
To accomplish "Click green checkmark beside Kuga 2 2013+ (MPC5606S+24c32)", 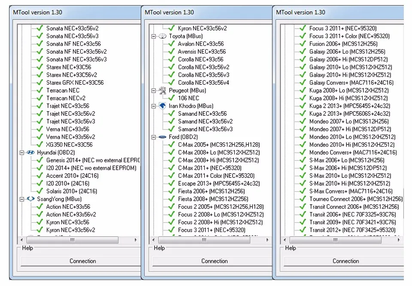I will point(303,114).
